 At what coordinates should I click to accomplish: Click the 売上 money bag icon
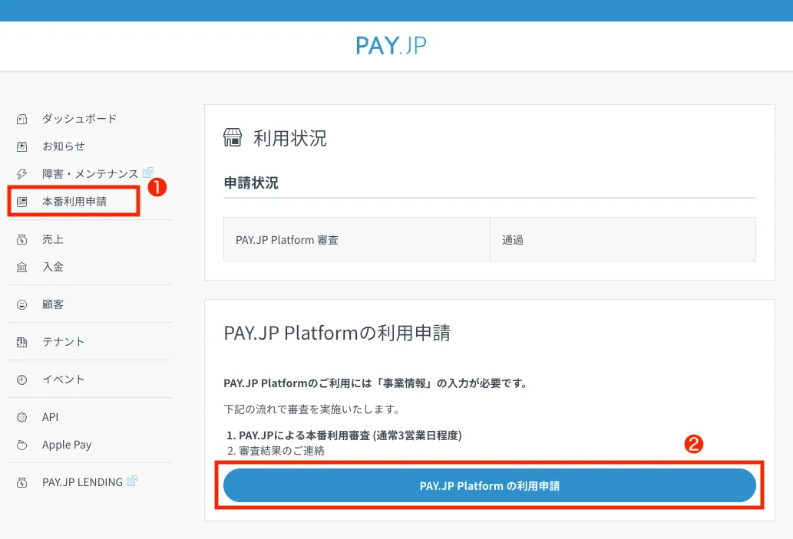pyautogui.click(x=21, y=239)
